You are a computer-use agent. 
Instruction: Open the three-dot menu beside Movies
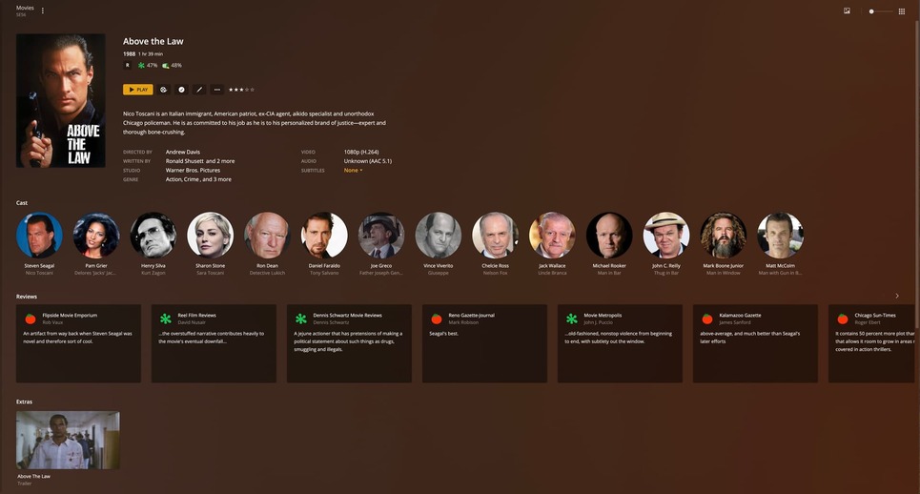click(42, 10)
